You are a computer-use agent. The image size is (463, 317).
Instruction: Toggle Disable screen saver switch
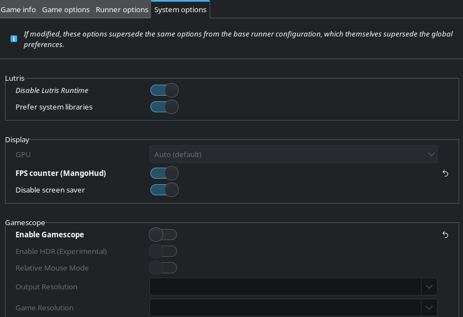pyautogui.click(x=164, y=190)
